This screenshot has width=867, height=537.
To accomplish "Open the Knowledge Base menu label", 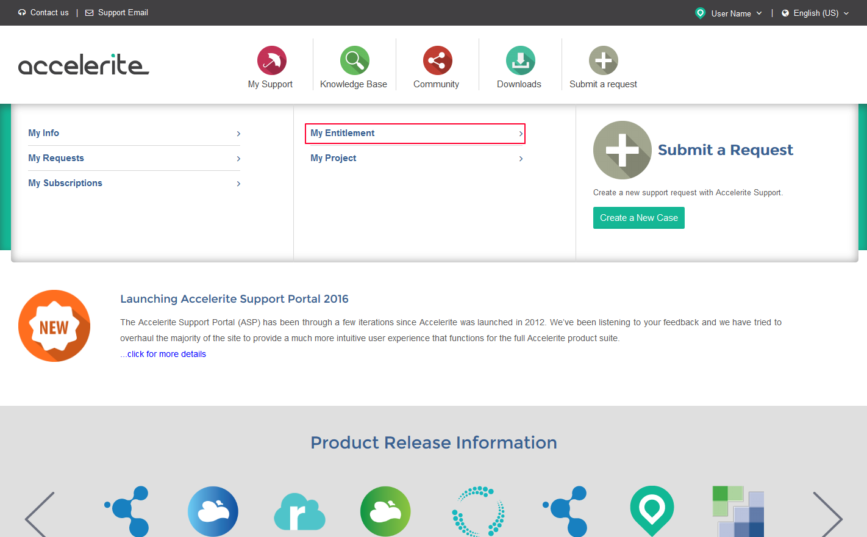I will pyautogui.click(x=354, y=84).
